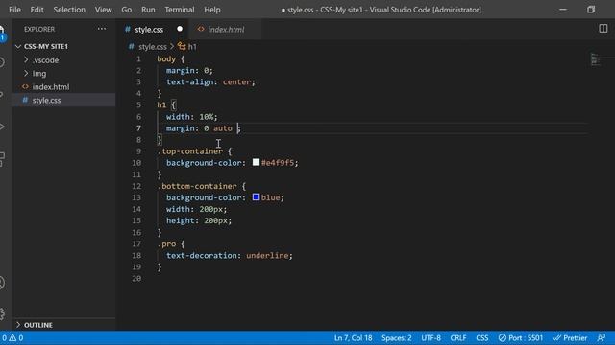Screen dimensions: 615x345
Task: Expand the Img folder
Action: (x=26, y=73)
